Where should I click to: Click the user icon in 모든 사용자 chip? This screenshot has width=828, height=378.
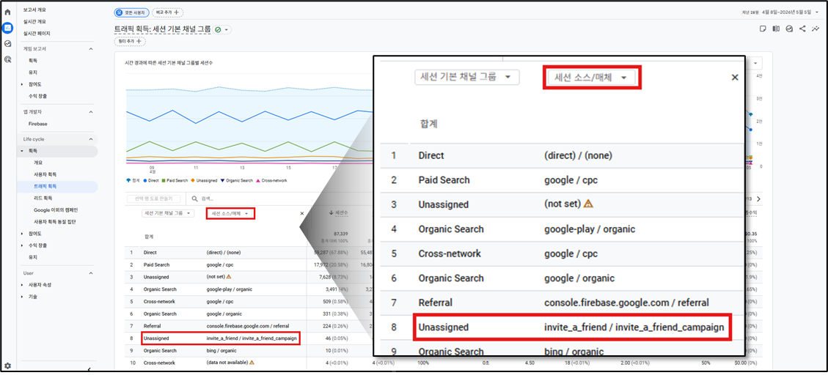(119, 12)
